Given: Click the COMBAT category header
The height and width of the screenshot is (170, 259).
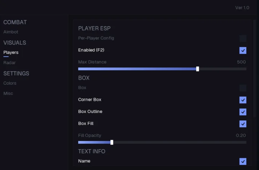Looking at the screenshot, I should tap(15, 22).
